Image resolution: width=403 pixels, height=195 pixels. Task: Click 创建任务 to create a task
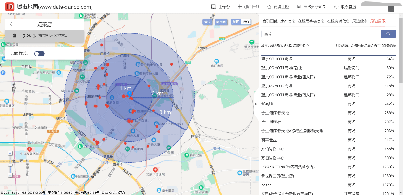pyautogui.click(x=249, y=7)
